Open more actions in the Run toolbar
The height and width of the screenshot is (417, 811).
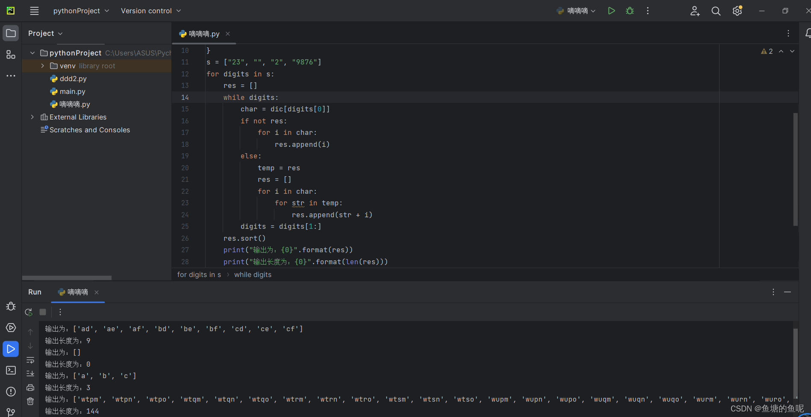click(60, 312)
